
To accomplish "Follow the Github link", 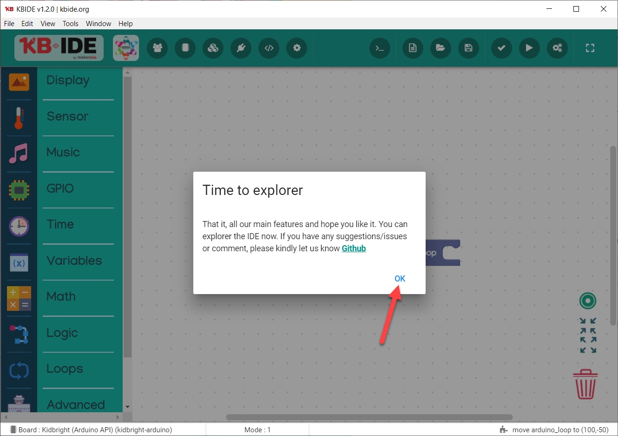I will (x=354, y=248).
